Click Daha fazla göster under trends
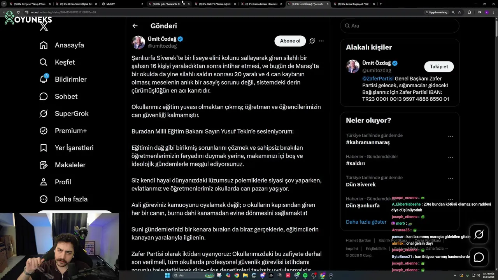498x280 pixels. coord(366,222)
